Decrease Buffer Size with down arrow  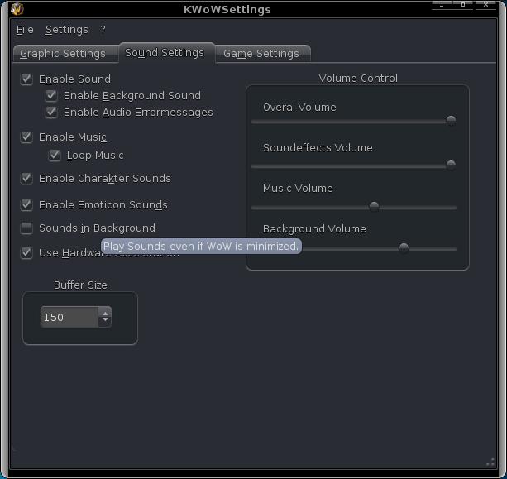pyautogui.click(x=105, y=321)
